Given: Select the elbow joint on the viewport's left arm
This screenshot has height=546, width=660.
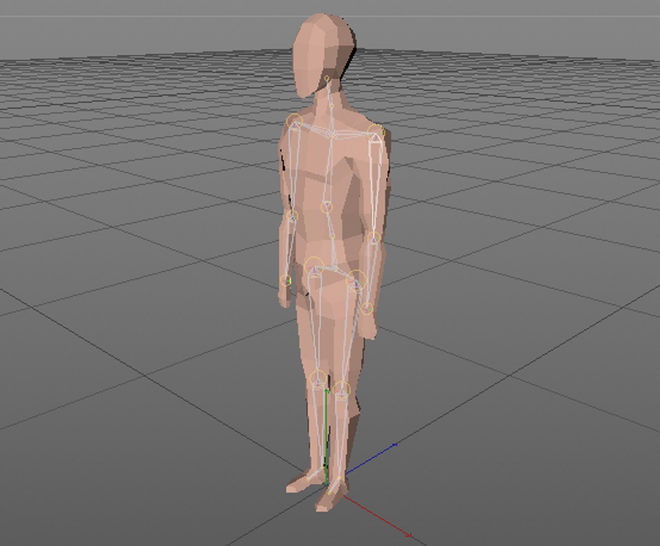Looking at the screenshot, I should 292,216.
